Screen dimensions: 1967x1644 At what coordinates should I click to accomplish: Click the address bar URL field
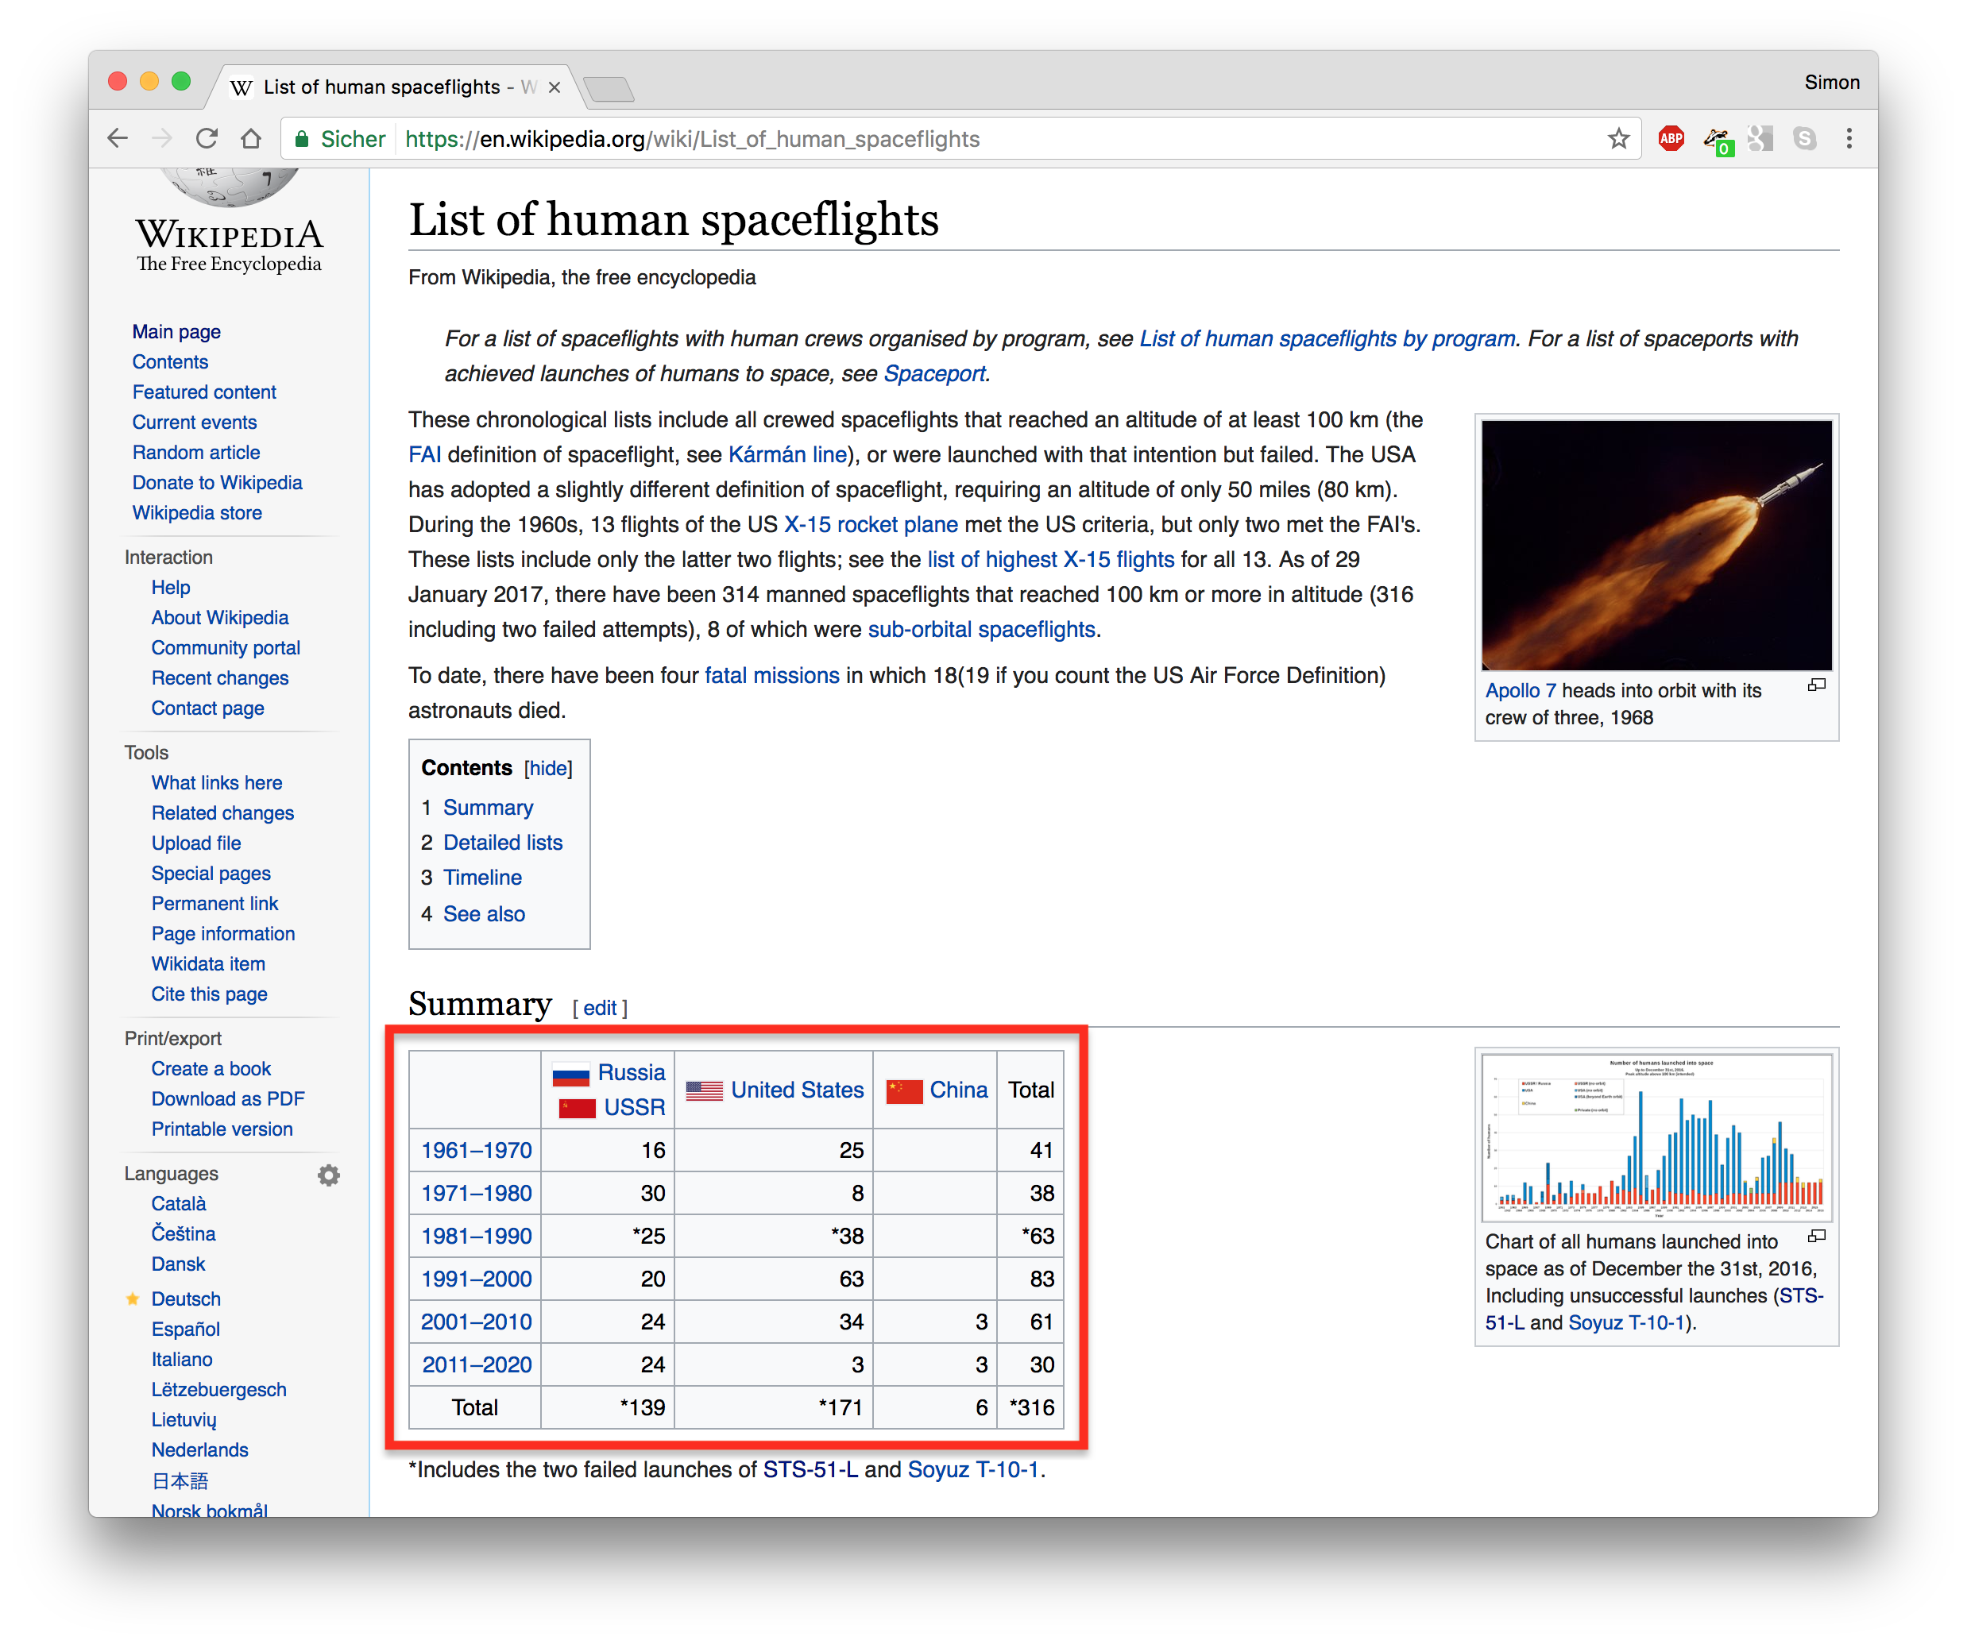tap(937, 138)
